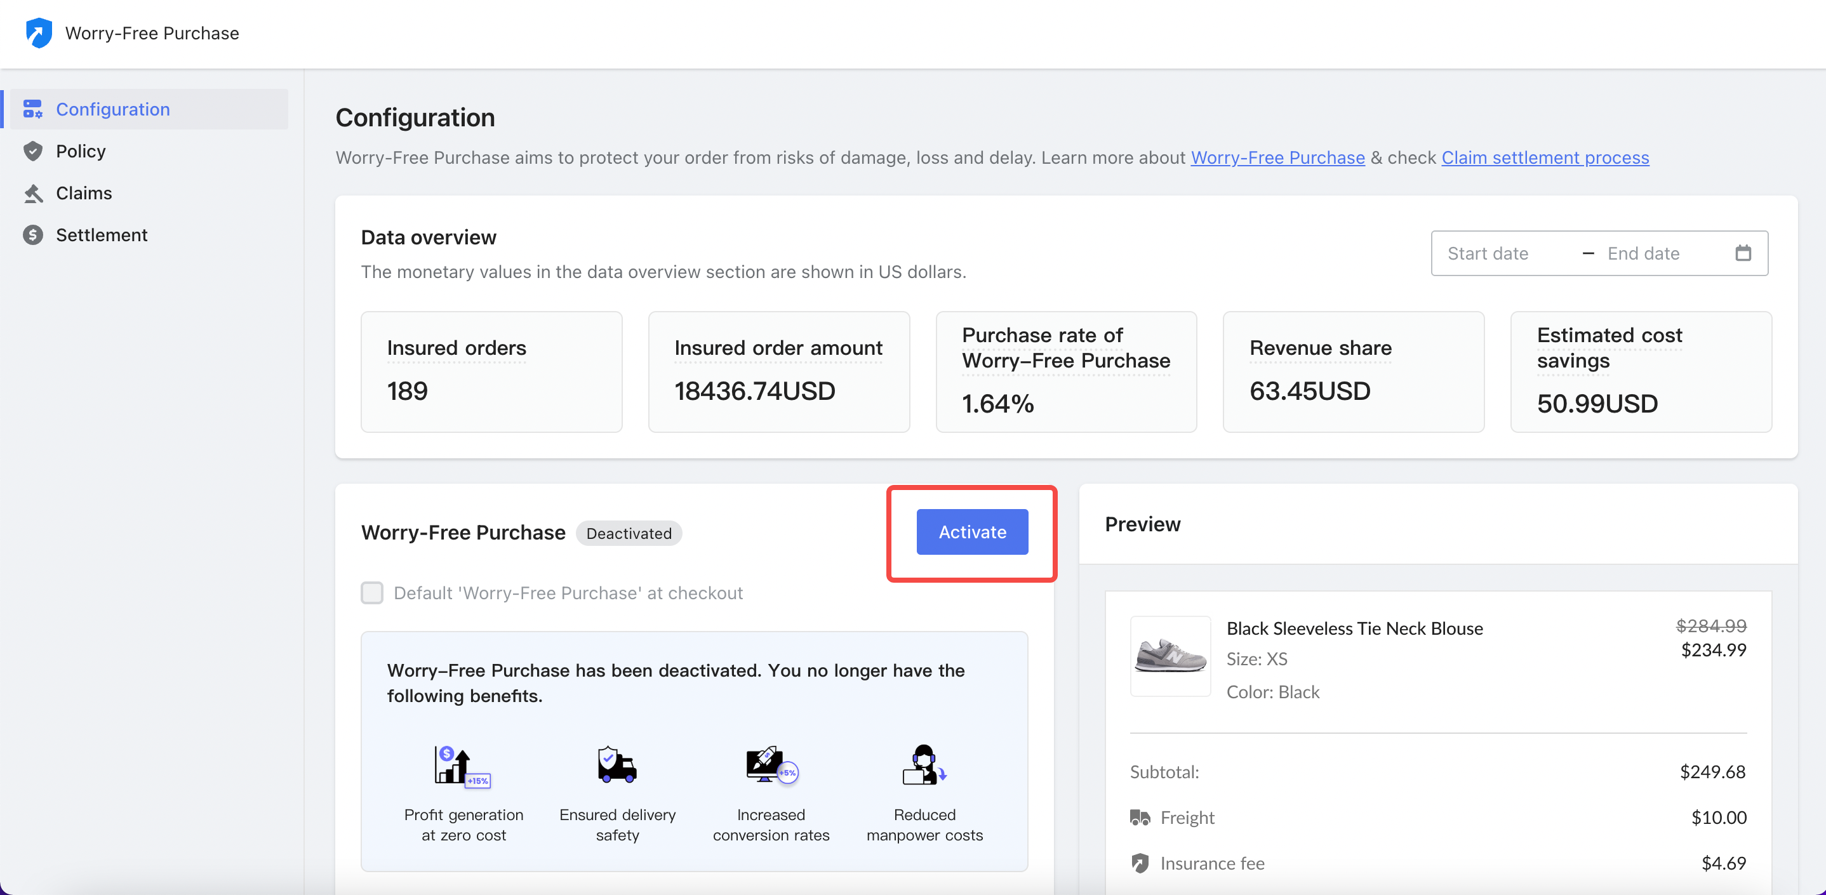Click the Insured order amount card

point(779,372)
